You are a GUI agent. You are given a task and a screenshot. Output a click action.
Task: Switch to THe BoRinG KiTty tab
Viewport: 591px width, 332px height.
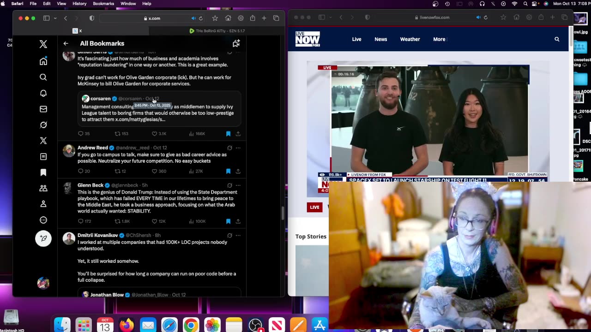[x=217, y=31]
